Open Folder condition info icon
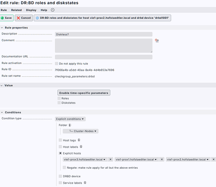Viewport: 216px width, 187px height. [70, 125]
